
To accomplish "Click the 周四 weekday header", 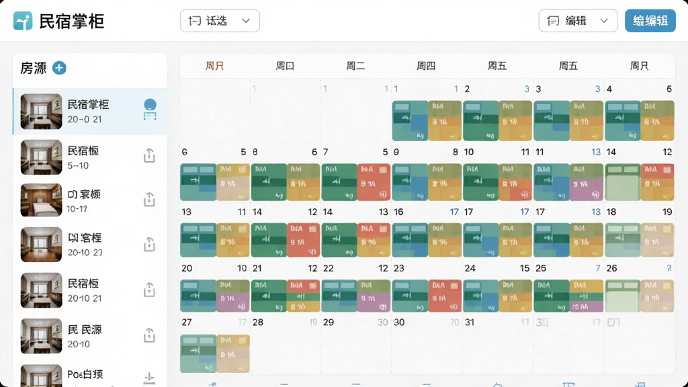I will coord(426,66).
